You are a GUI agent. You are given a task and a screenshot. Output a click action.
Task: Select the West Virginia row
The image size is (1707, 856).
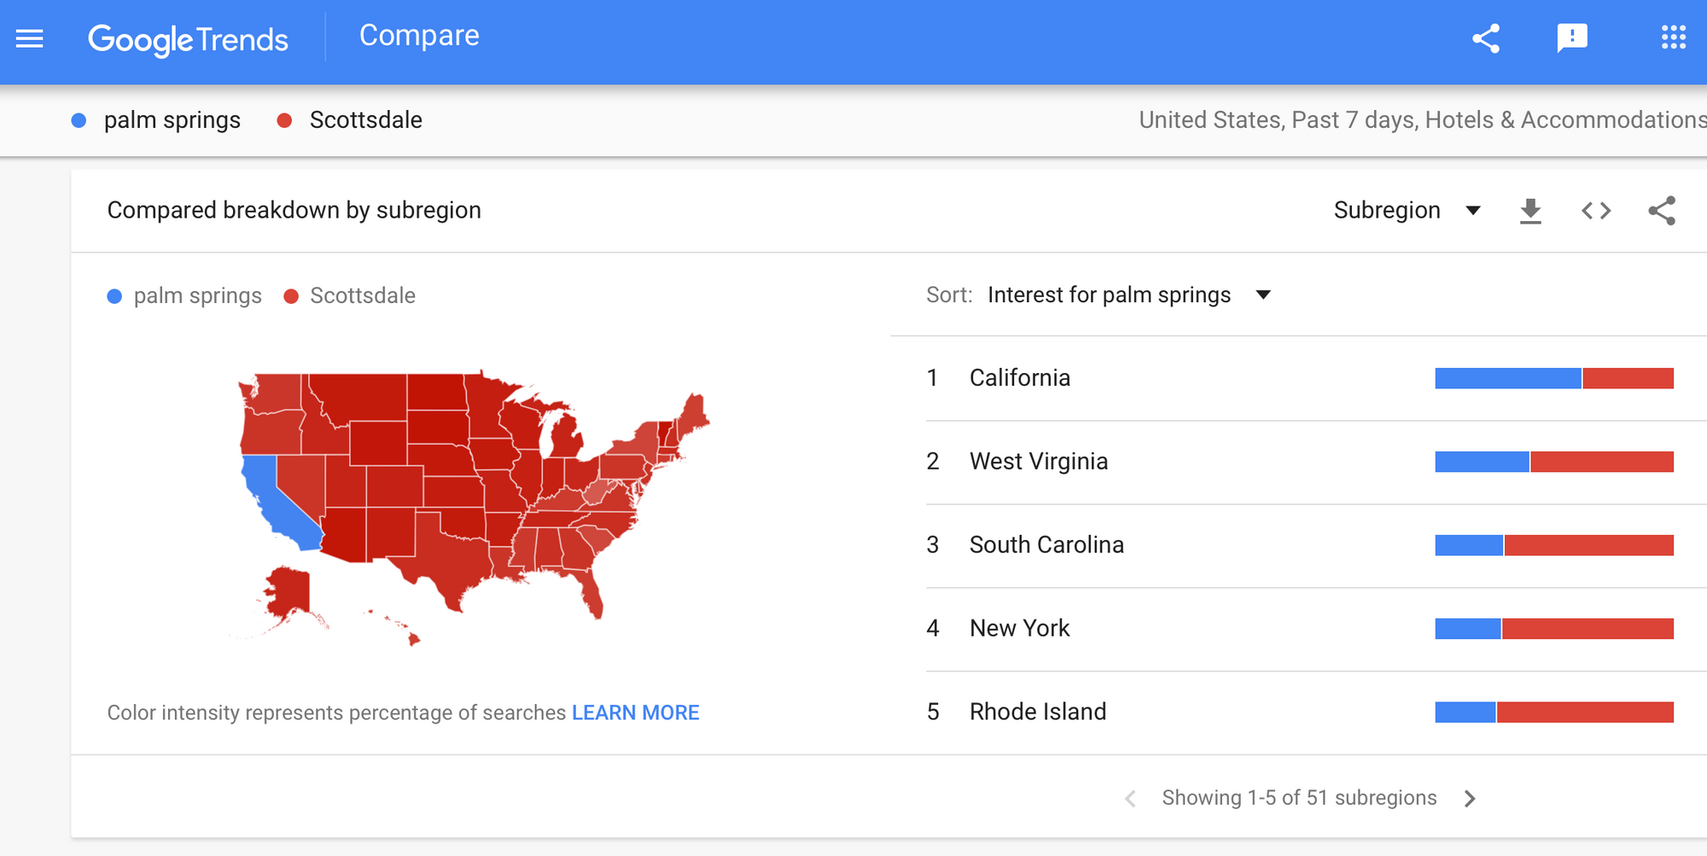coord(1039,462)
